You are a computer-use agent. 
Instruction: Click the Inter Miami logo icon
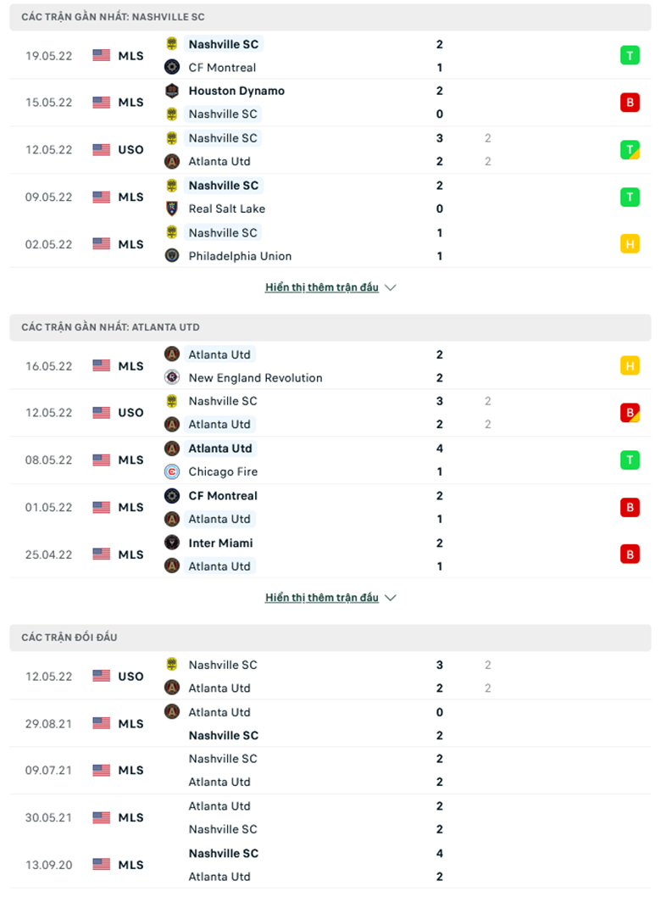pyautogui.click(x=171, y=543)
